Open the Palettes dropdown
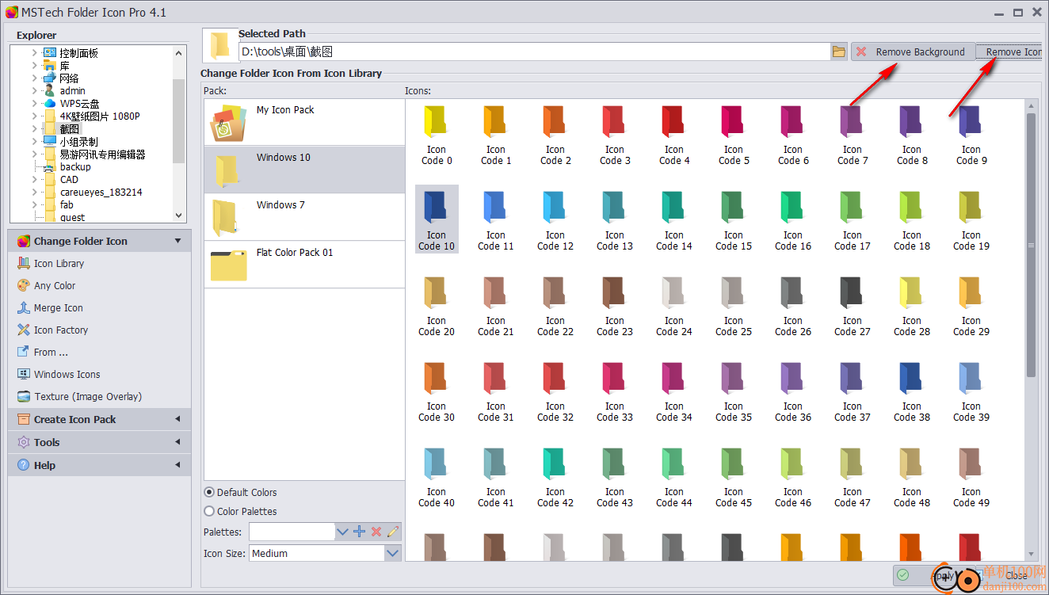Image resolution: width=1049 pixels, height=595 pixels. click(342, 532)
